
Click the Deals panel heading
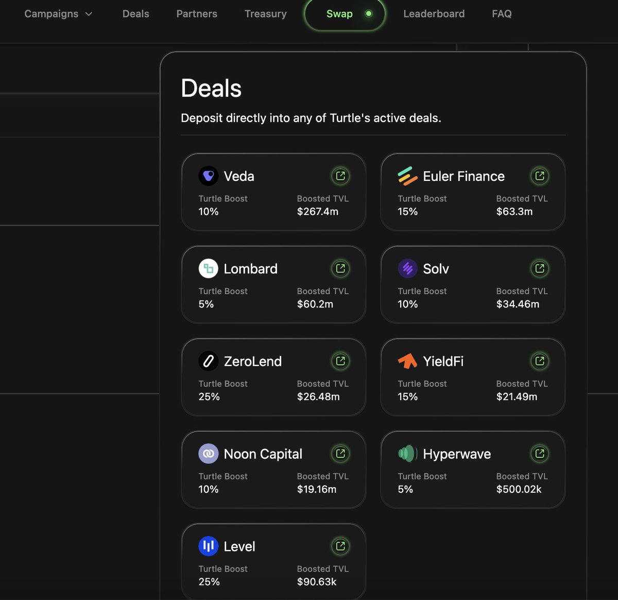211,88
